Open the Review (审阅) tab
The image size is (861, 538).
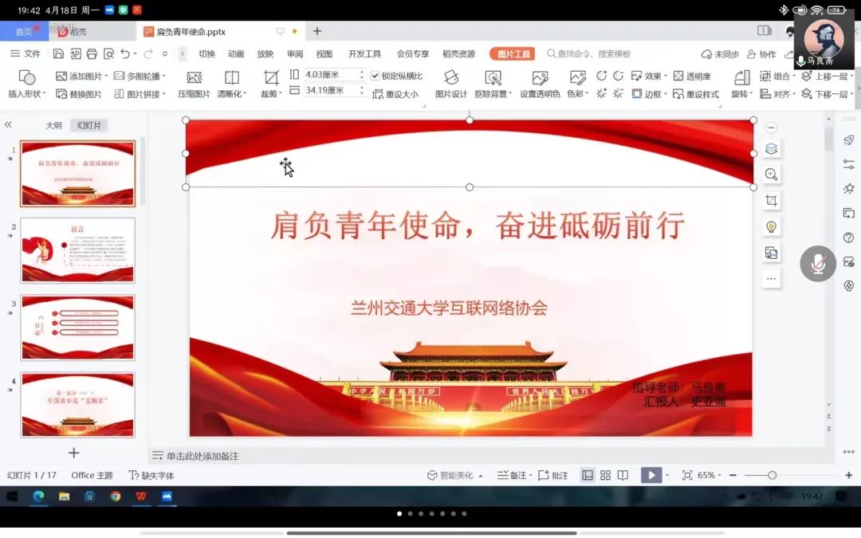pyautogui.click(x=295, y=54)
